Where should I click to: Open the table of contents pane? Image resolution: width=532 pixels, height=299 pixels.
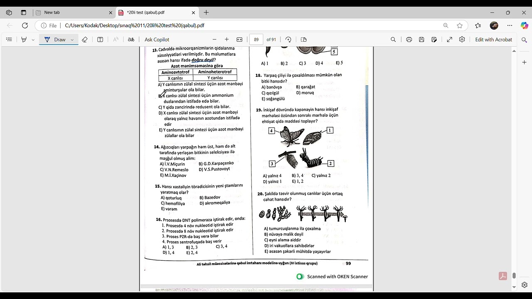tap(9, 39)
